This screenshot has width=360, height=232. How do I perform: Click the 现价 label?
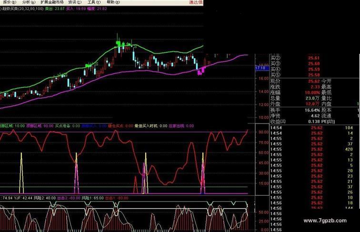(x=275, y=81)
